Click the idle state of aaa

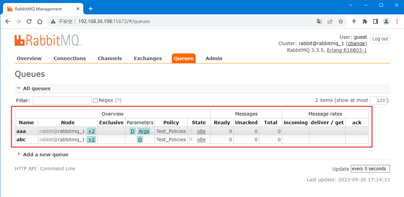tap(201, 131)
